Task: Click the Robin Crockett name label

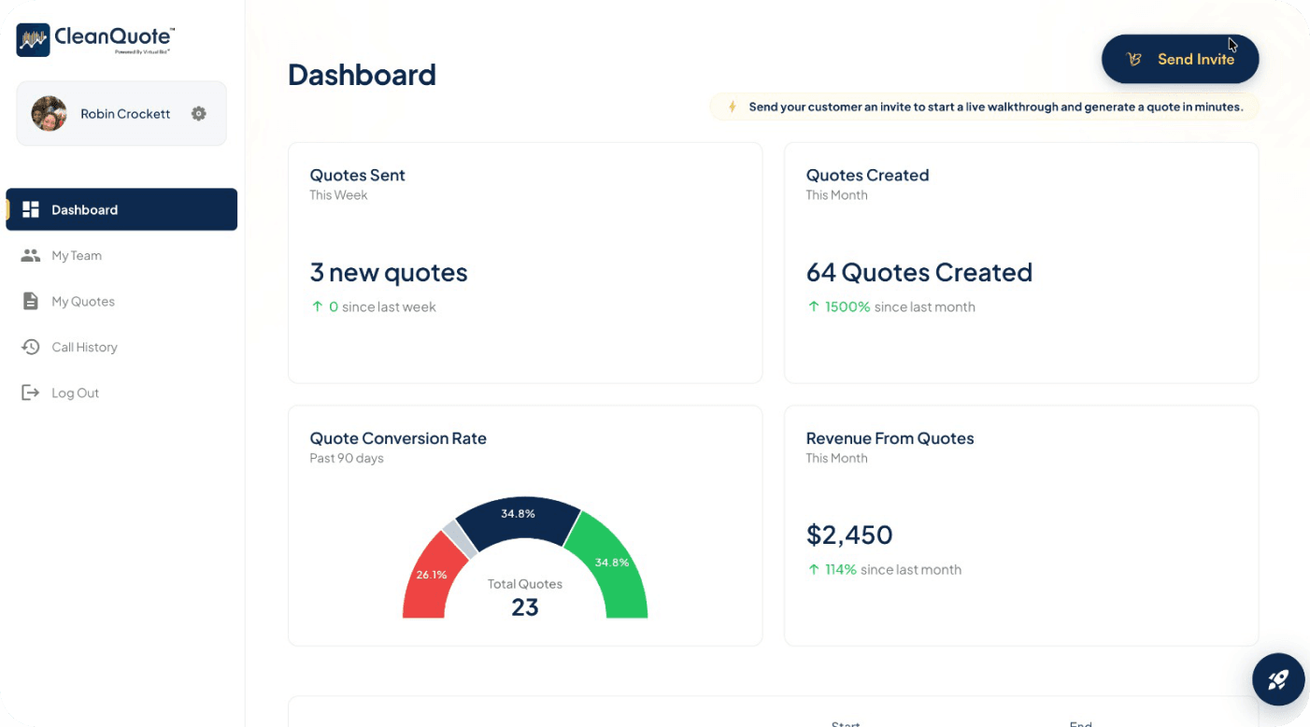Action: tap(125, 114)
